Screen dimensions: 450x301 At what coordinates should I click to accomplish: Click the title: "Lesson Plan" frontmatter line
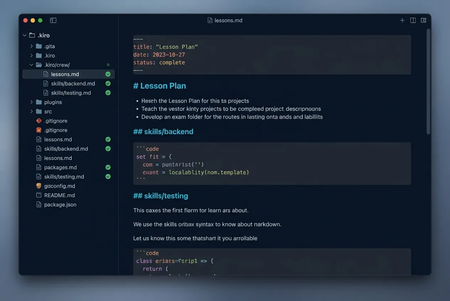pyautogui.click(x=166, y=47)
